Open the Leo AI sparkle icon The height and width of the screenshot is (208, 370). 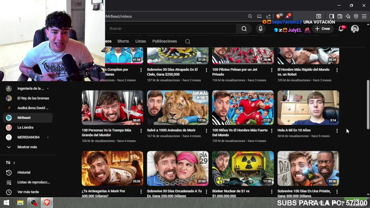348,16
